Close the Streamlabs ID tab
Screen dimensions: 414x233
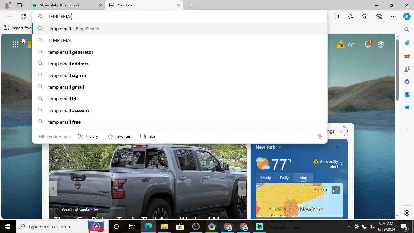[101, 5]
